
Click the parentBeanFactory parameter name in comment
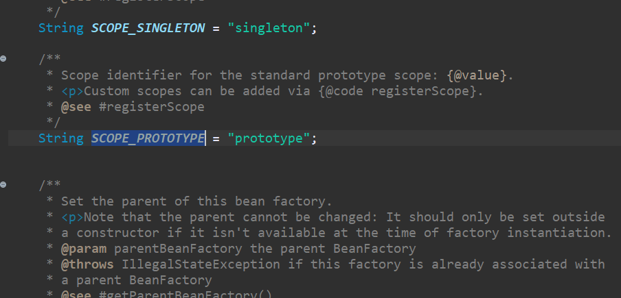coord(178,249)
